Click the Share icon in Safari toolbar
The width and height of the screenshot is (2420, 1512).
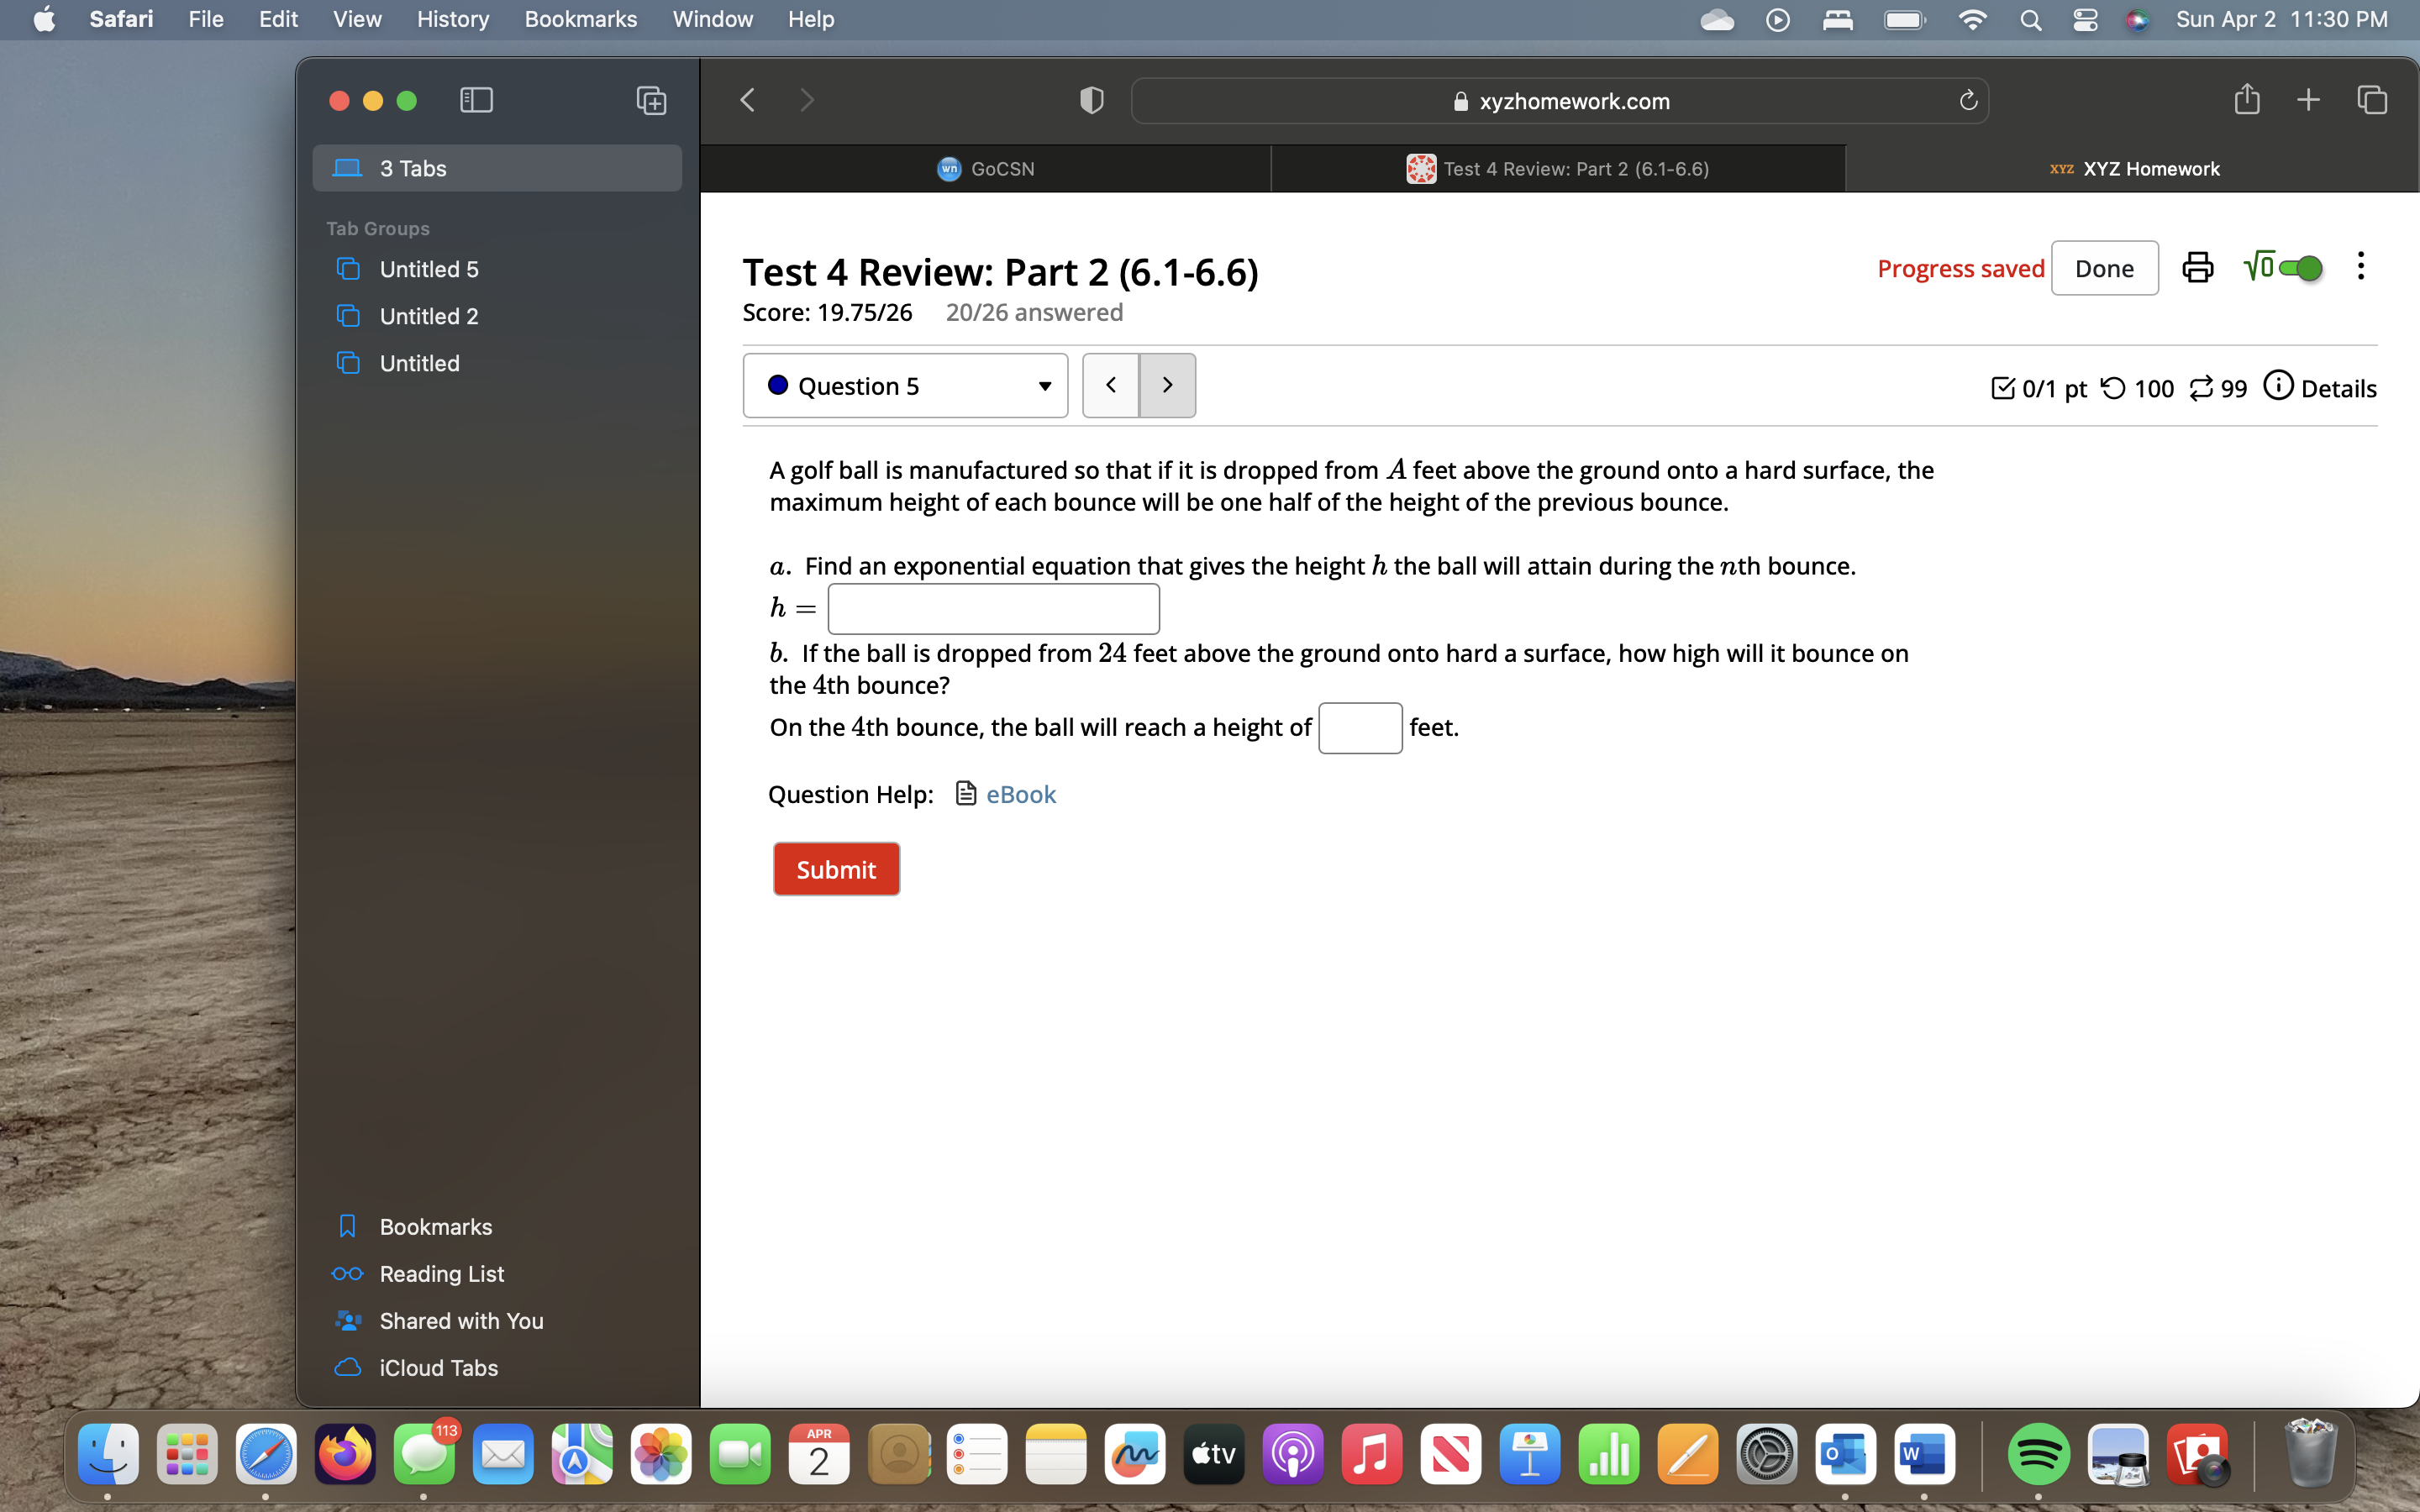(2246, 100)
